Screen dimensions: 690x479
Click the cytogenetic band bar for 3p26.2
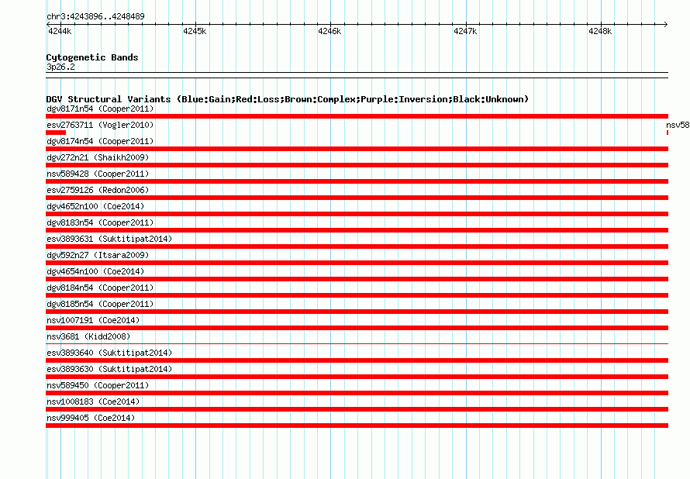click(357, 75)
